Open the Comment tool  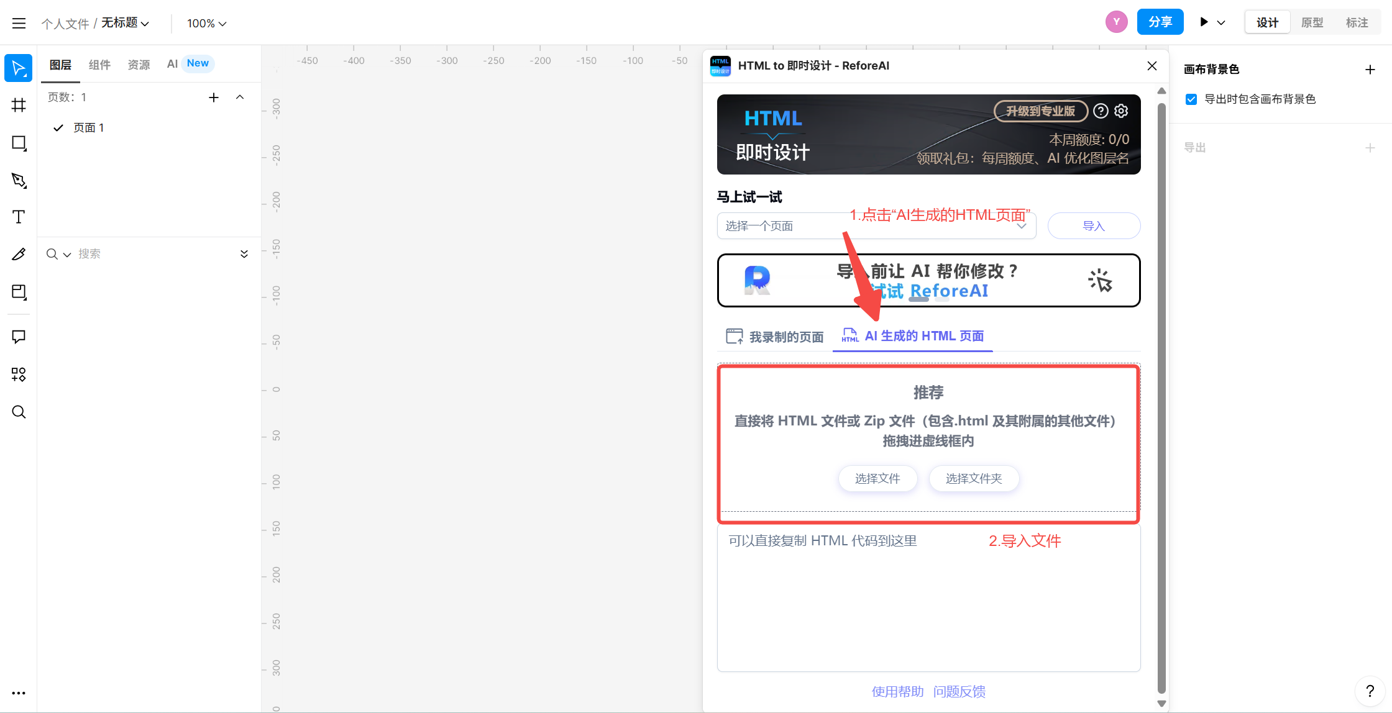click(x=19, y=337)
